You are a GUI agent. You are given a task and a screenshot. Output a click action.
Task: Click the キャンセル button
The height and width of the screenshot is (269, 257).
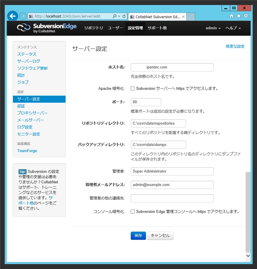(x=160, y=236)
